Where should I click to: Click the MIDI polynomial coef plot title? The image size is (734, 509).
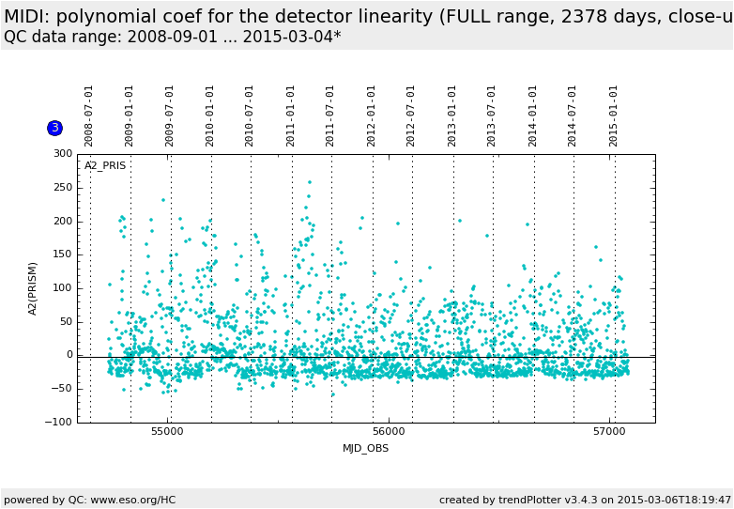[x=366, y=17]
